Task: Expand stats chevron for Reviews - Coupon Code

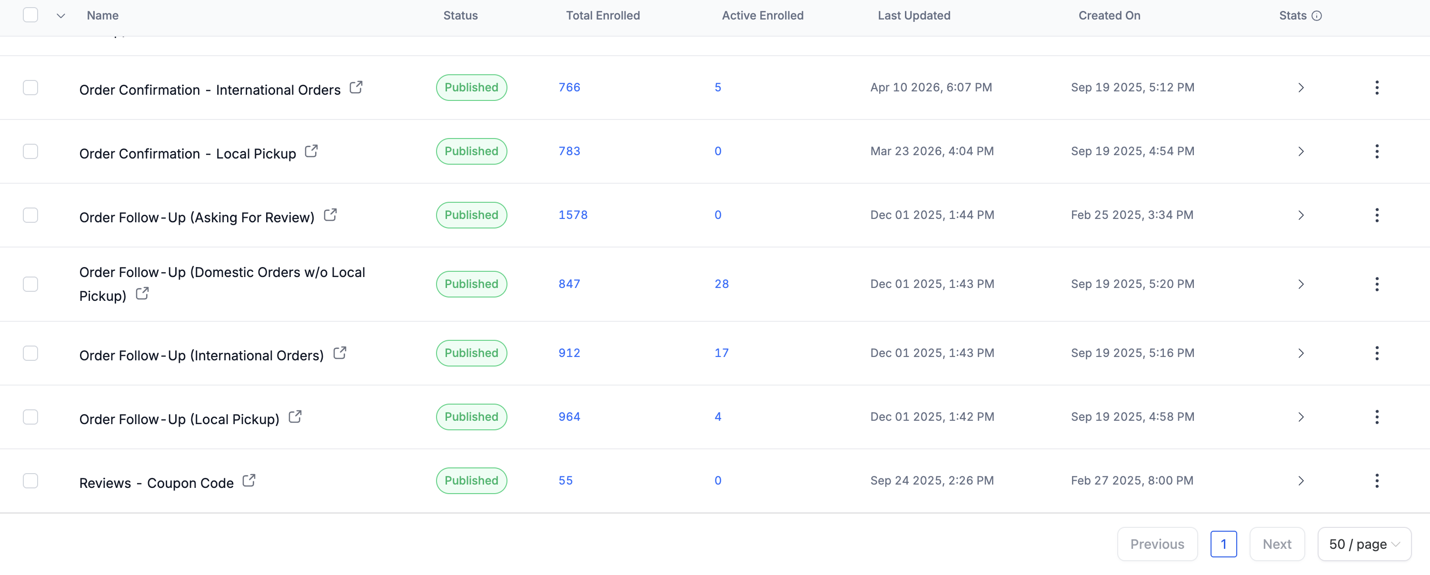Action: 1301,481
